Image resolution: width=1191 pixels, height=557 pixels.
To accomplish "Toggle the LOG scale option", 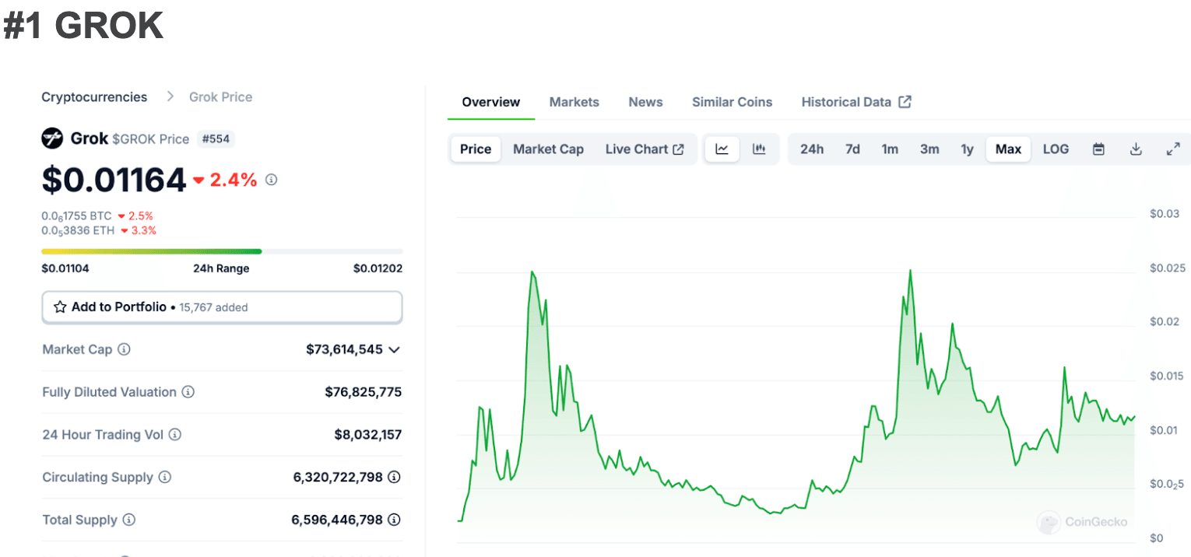I will 1056,149.
